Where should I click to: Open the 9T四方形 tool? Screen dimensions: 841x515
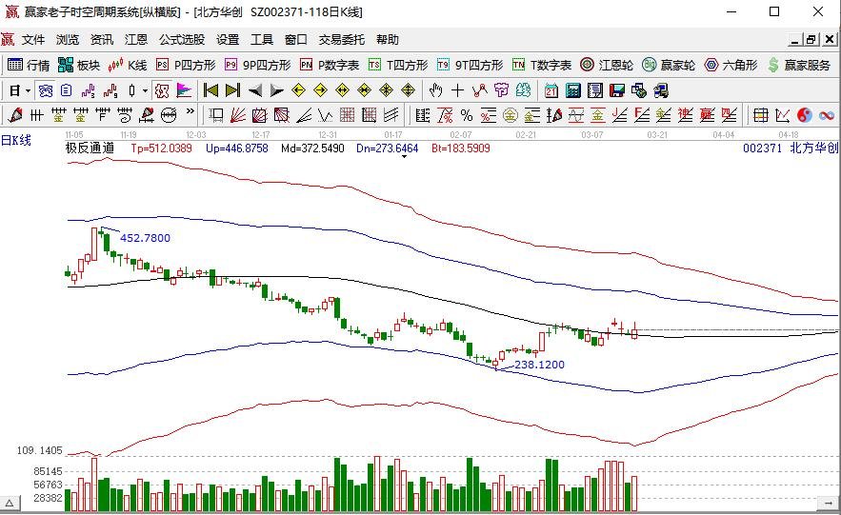[x=470, y=65]
